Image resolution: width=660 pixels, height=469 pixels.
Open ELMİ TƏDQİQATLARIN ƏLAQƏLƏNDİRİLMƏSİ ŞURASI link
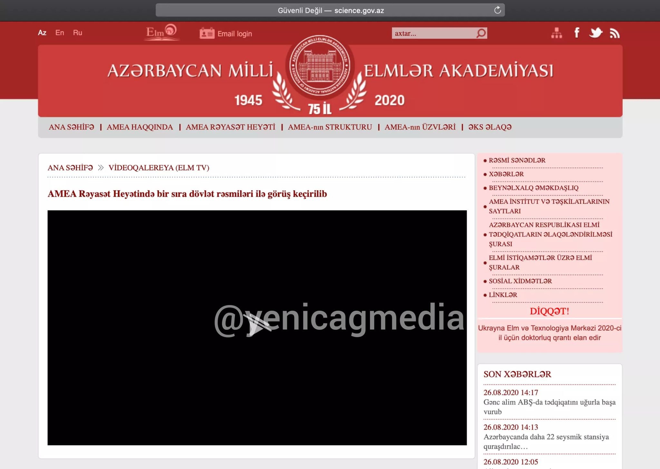coord(550,234)
